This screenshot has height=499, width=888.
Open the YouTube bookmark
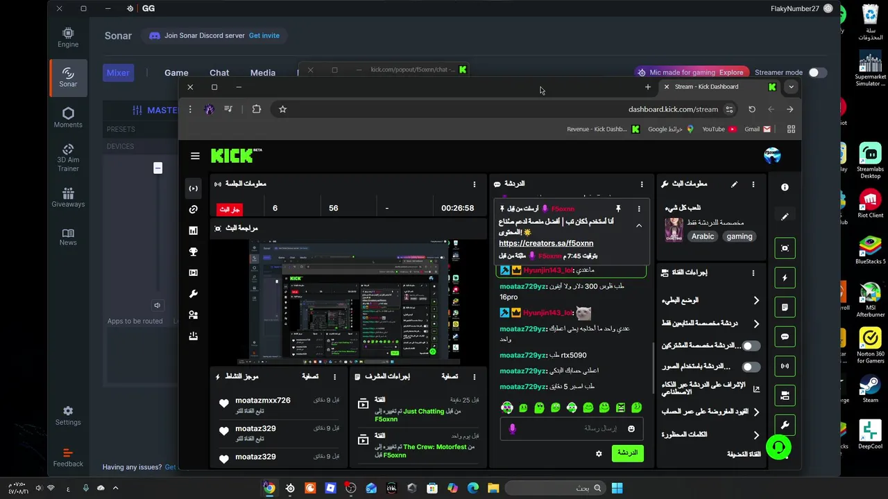(719, 129)
